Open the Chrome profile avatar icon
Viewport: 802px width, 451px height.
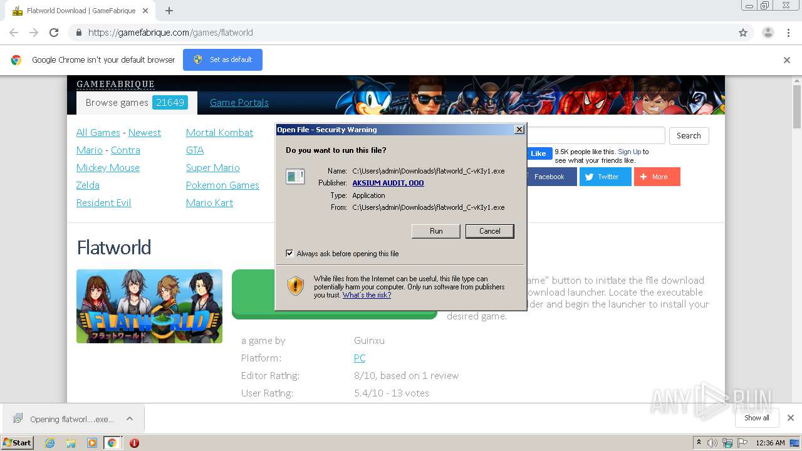coord(768,33)
